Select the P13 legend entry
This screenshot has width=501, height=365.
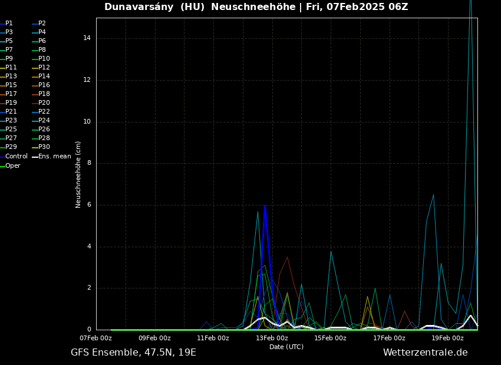coord(11,77)
